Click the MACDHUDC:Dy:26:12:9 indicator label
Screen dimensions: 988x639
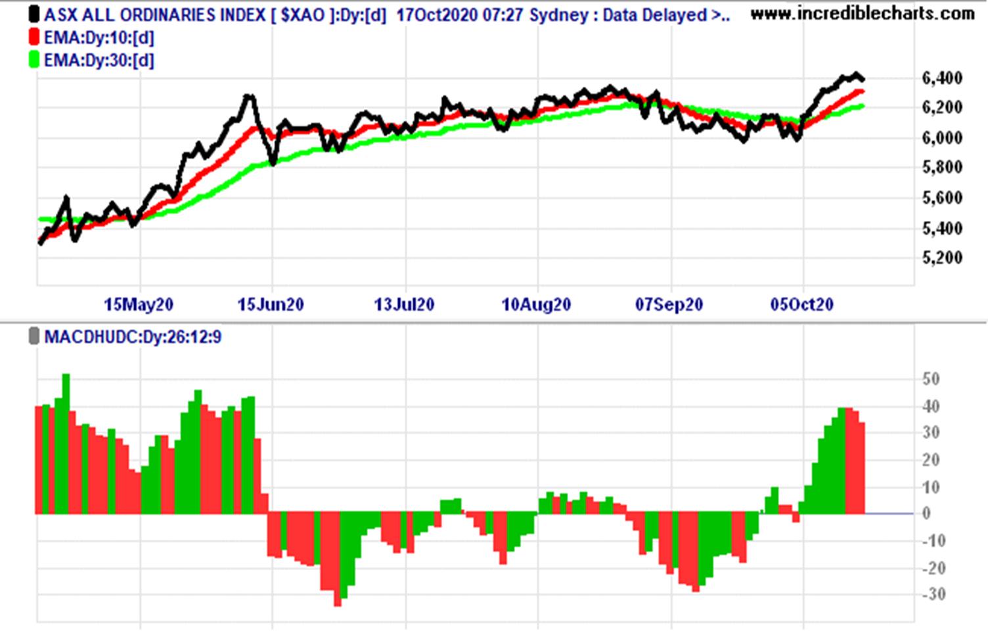[x=132, y=337]
